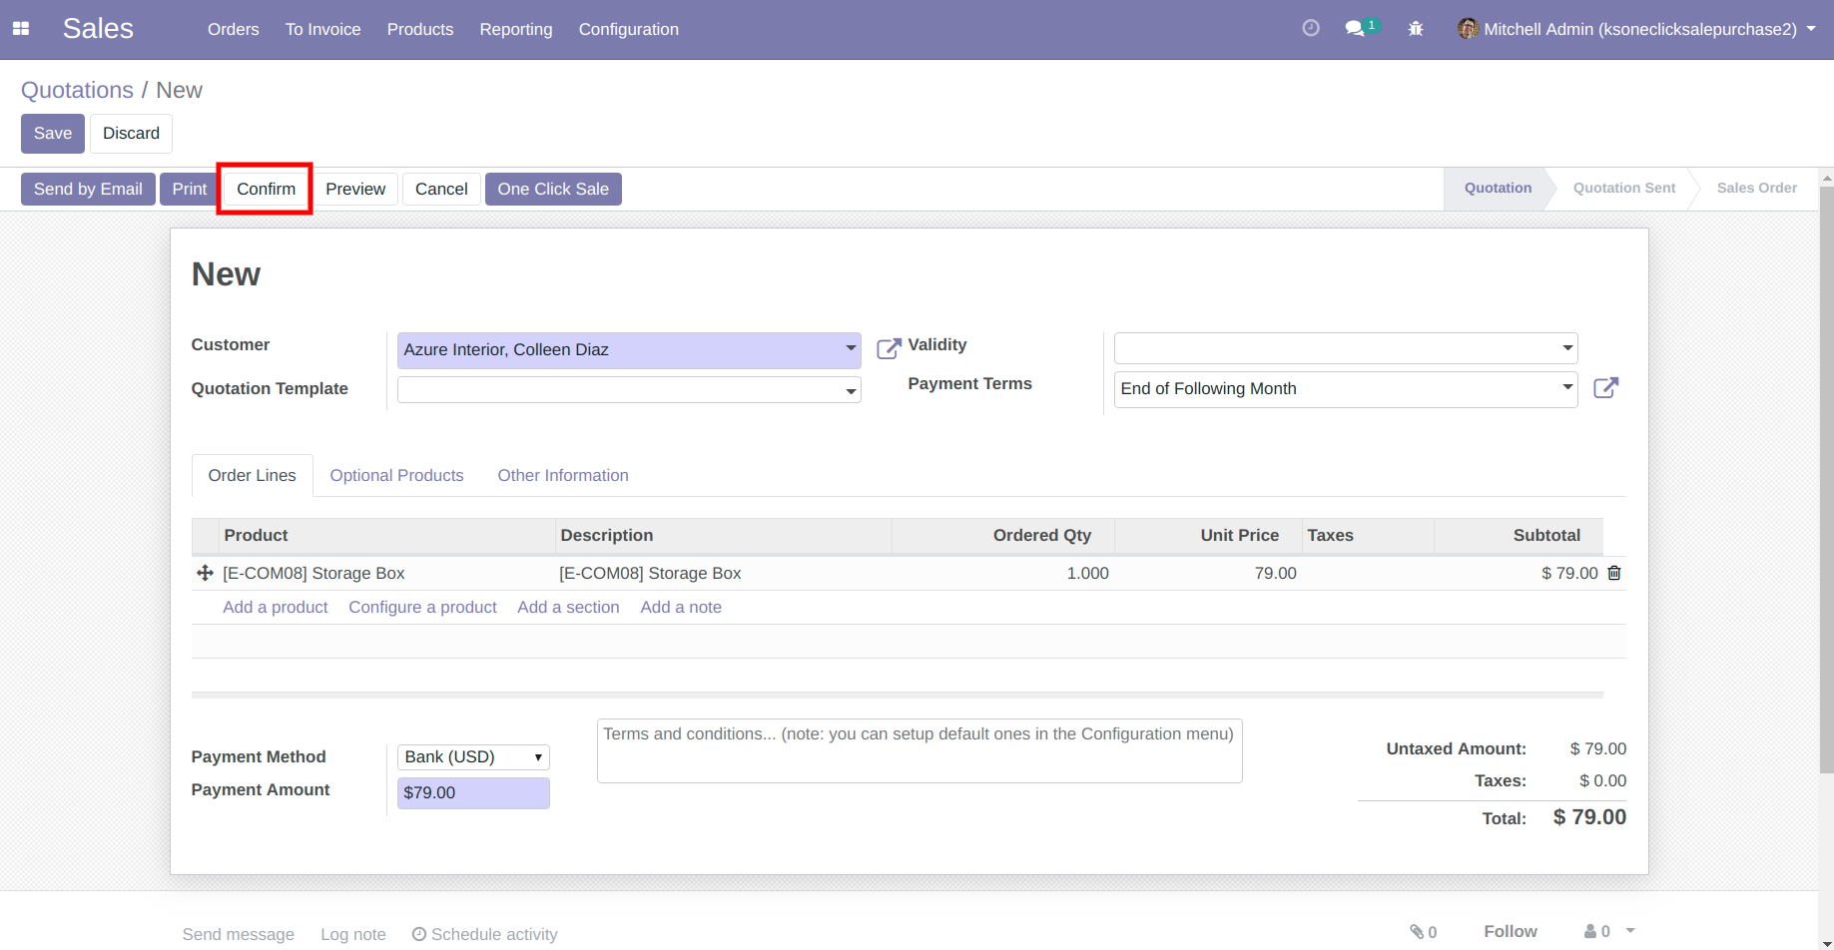The height and width of the screenshot is (950, 1834).
Task: Expand the Customer dropdown
Action: [x=851, y=349]
